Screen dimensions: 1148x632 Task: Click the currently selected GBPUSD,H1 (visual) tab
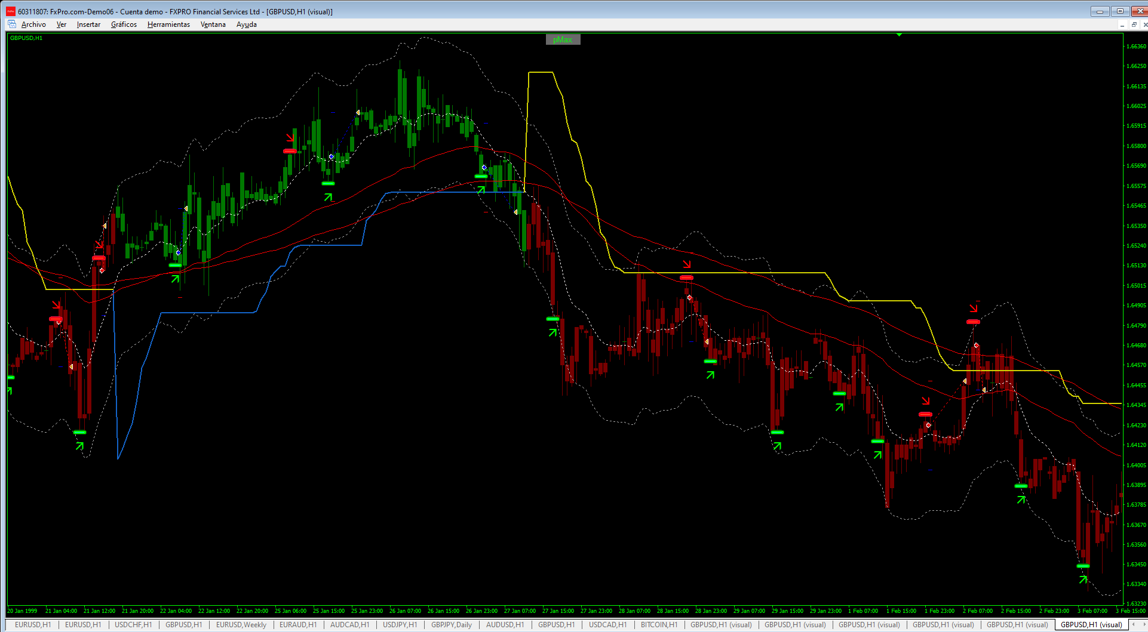[1091, 625]
